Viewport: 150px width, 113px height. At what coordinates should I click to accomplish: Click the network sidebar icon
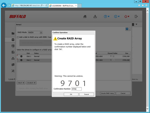coord(13,59)
